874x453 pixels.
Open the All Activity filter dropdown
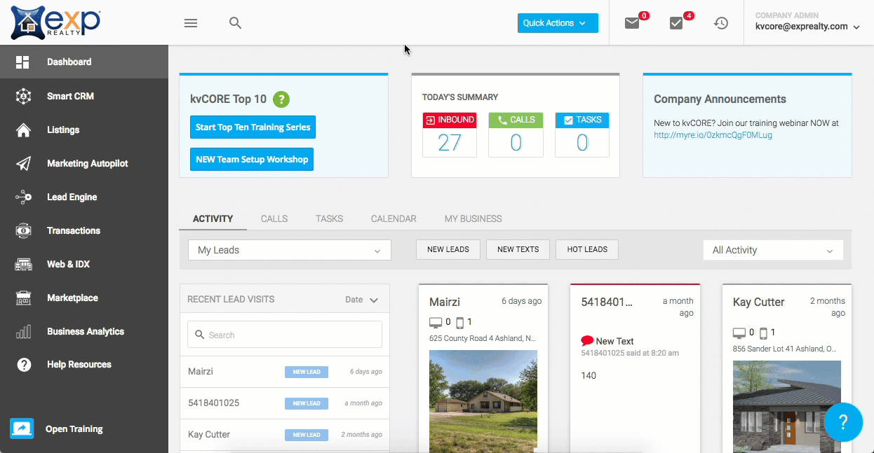click(773, 250)
